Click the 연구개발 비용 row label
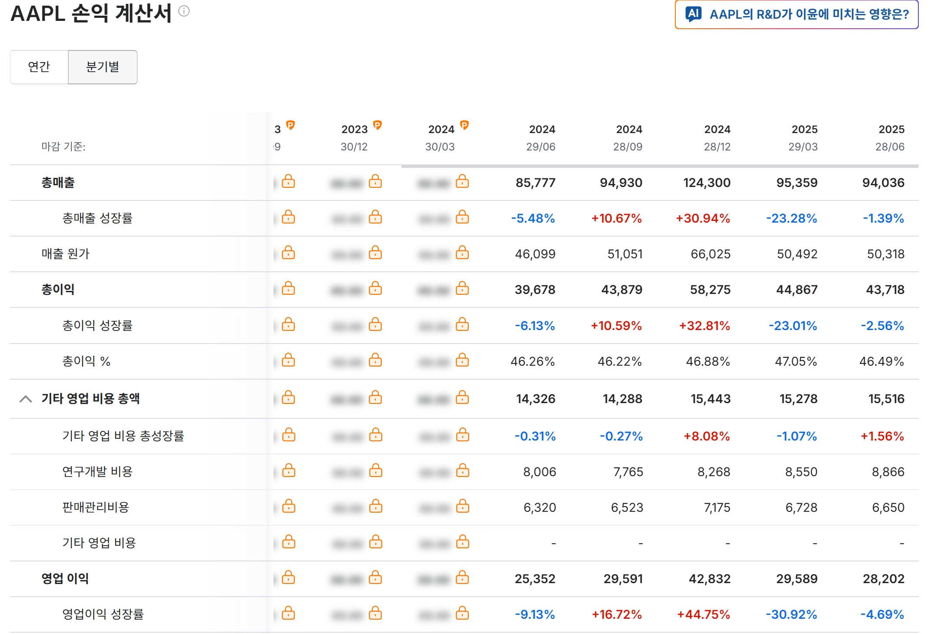The height and width of the screenshot is (634, 941). [x=97, y=472]
